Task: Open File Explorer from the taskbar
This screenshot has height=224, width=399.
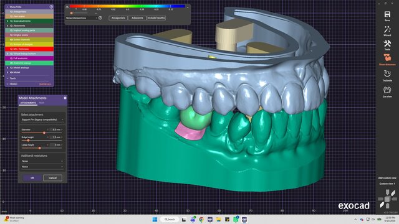Action: [x=219, y=219]
